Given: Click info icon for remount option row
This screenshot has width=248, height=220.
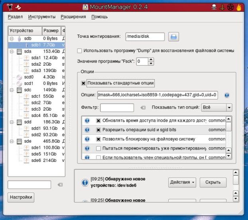Looking at the screenshot, I should pyautogui.click(x=87, y=148).
